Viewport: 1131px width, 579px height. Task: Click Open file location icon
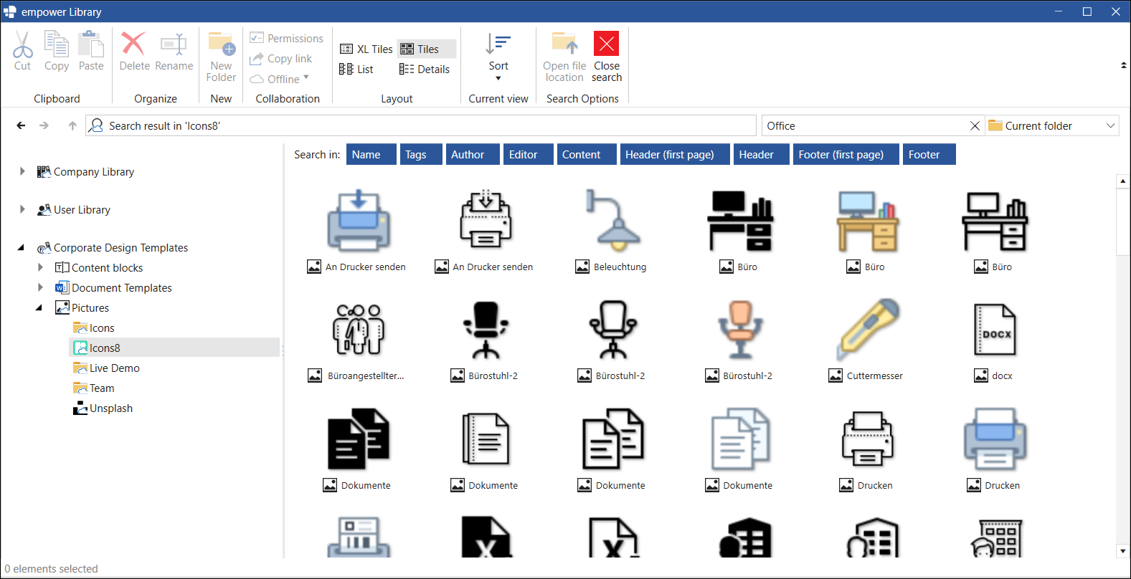[x=564, y=44]
